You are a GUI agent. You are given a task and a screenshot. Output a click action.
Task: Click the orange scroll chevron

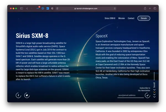coord(154,92)
